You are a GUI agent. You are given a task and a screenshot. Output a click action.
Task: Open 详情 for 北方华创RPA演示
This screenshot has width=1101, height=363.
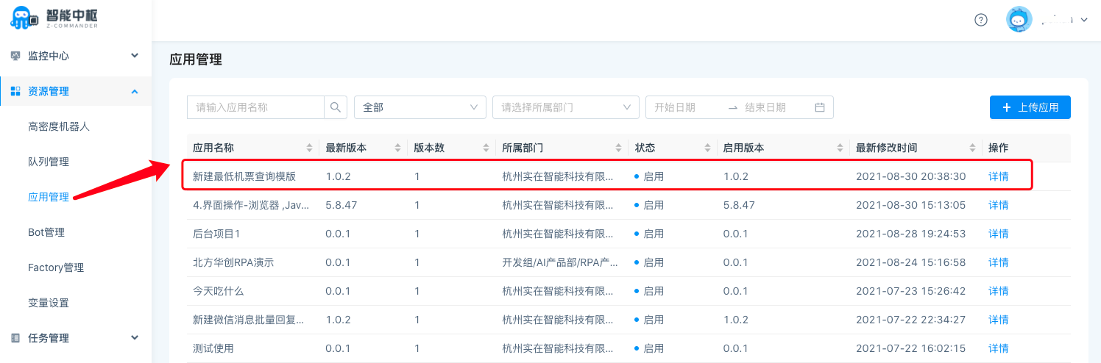tap(998, 262)
